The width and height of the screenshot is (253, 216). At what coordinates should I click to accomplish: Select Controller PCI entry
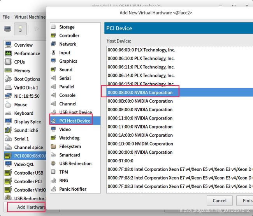pos(25,181)
